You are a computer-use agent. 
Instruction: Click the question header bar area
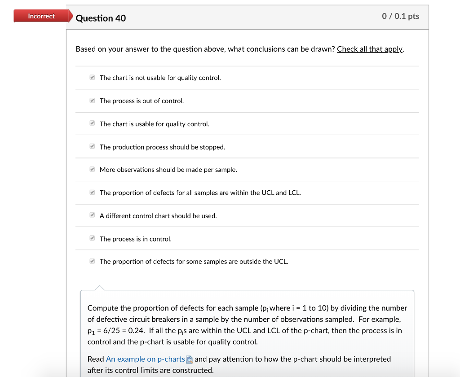tap(247, 17)
